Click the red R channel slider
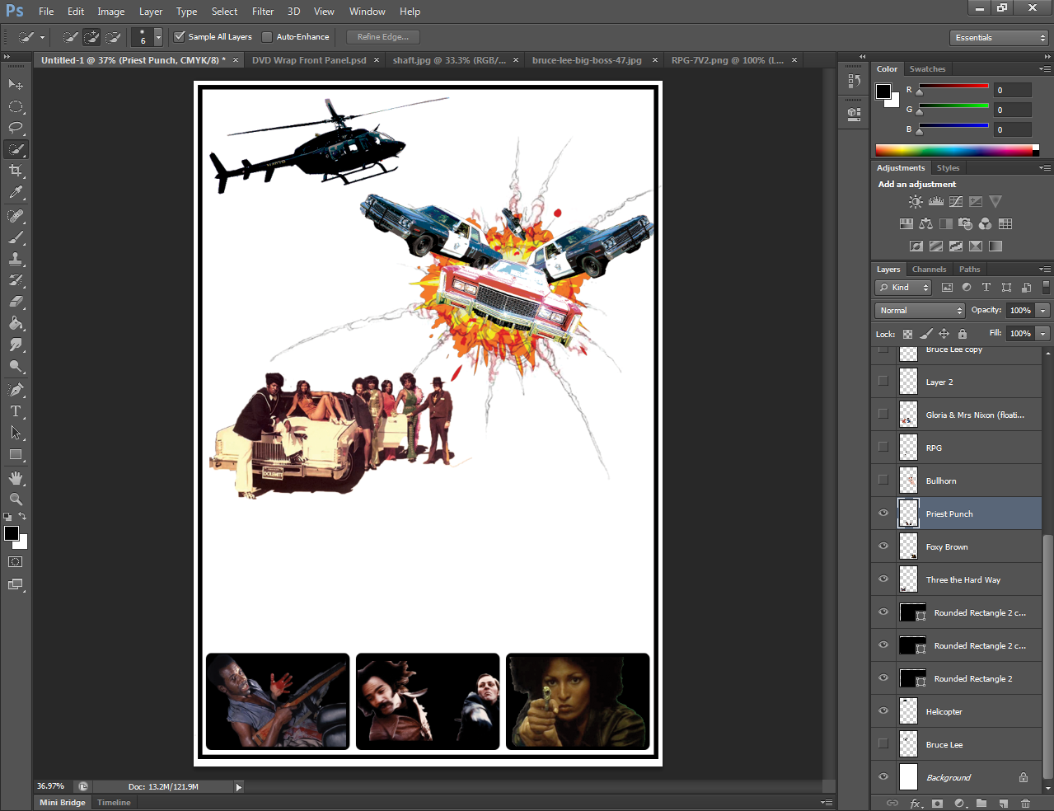Screen dimensions: 1054x811 (953, 87)
